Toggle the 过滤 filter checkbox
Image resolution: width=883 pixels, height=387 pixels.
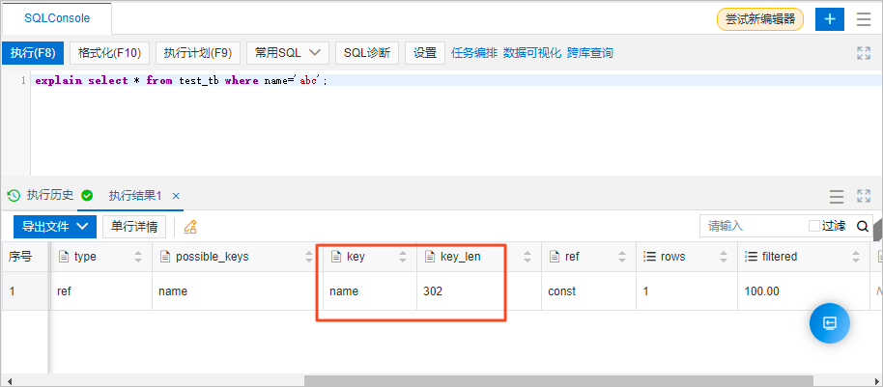813,226
